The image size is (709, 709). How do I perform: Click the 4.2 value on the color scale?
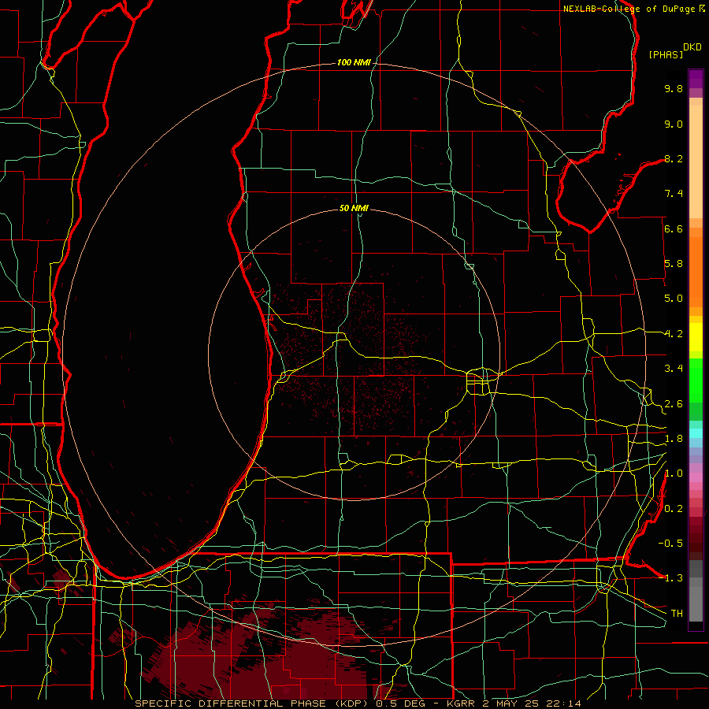(x=674, y=334)
